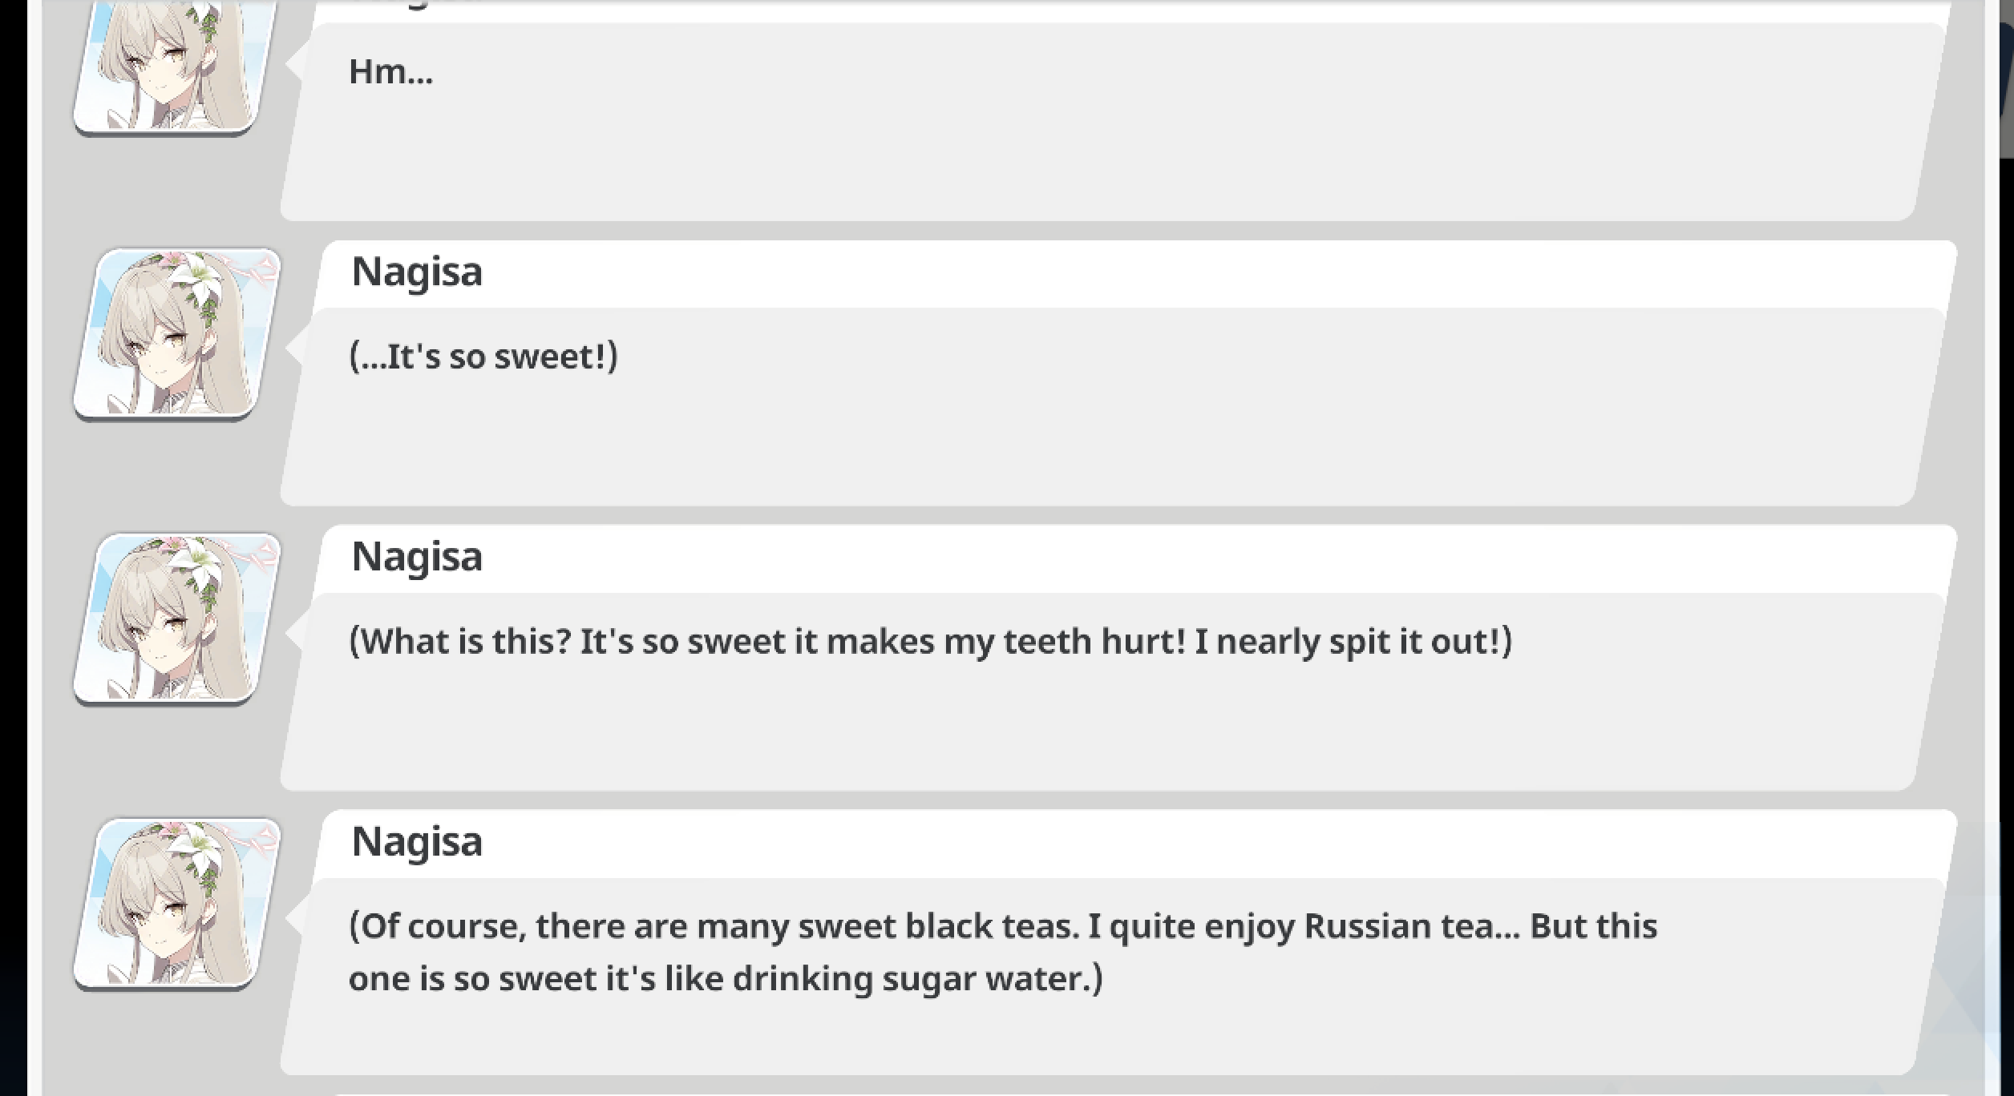The image size is (2014, 1096).
Task: Click the "What is this?" dialogue sentence
Action: (459, 642)
